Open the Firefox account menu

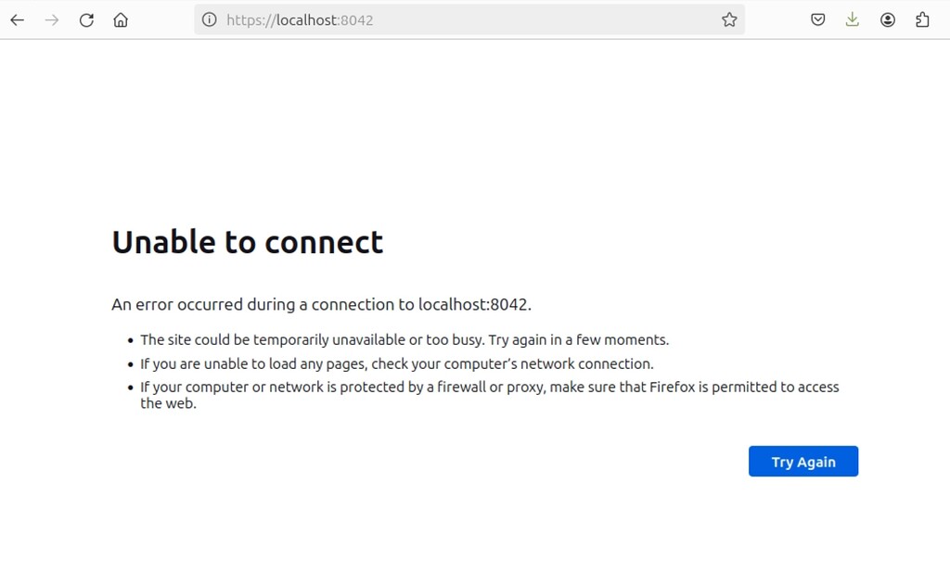pos(888,20)
